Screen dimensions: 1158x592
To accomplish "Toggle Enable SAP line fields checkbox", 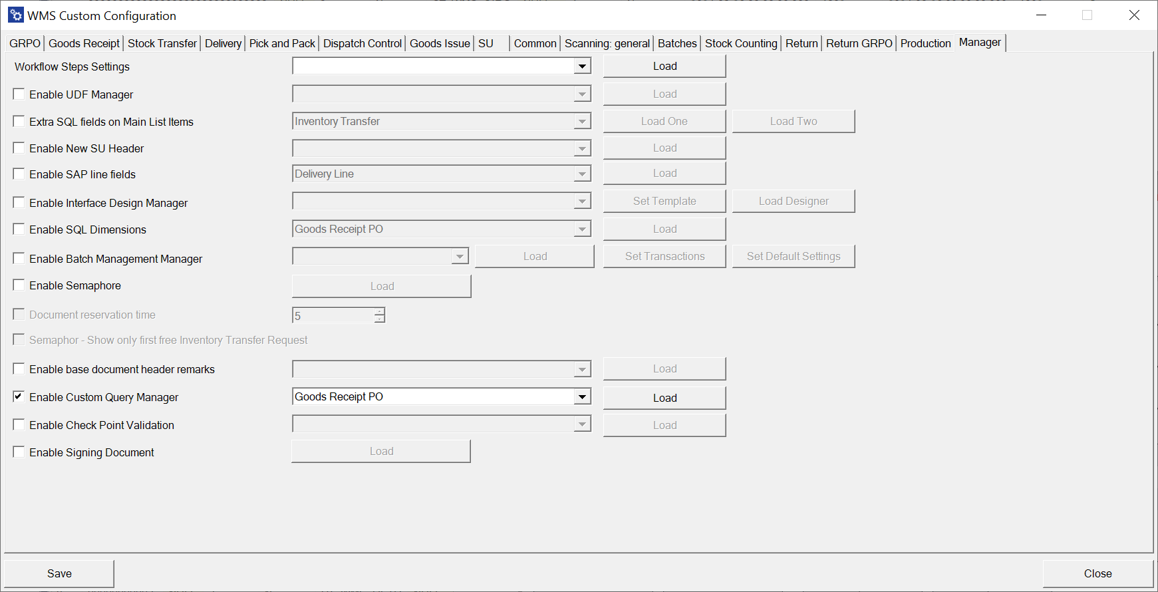I will 19,174.
